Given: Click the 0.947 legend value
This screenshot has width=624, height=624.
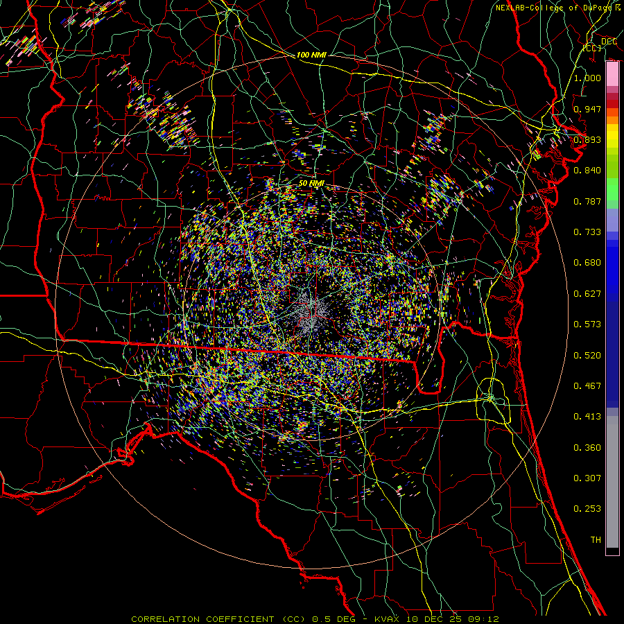Looking at the screenshot, I should pyautogui.click(x=587, y=109).
